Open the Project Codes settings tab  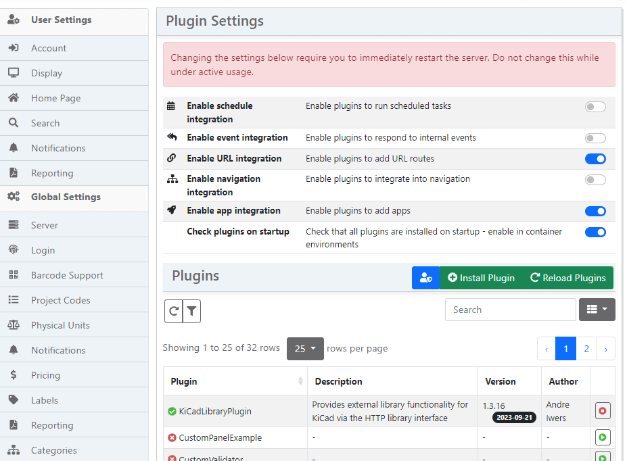(x=60, y=300)
